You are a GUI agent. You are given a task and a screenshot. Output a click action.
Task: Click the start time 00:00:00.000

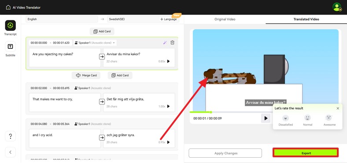coord(39,43)
